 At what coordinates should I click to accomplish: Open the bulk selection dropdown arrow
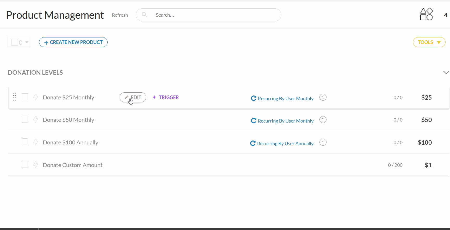(27, 42)
